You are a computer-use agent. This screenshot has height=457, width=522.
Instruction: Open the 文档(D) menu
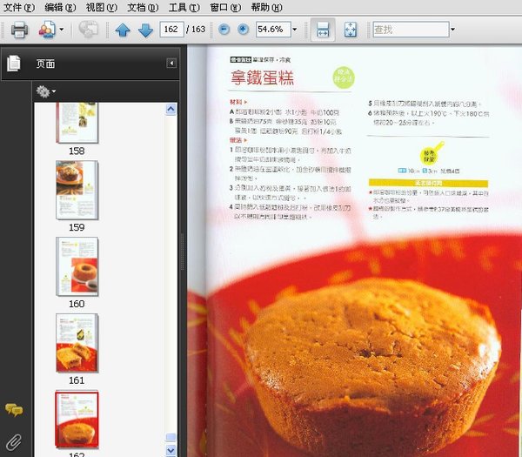[143, 7]
